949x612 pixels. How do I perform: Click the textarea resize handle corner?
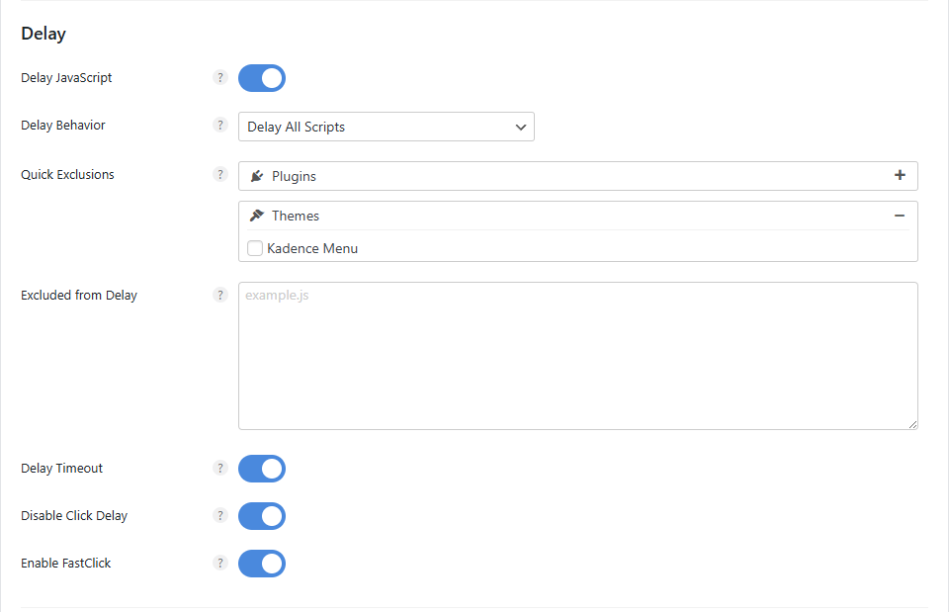tap(912, 424)
